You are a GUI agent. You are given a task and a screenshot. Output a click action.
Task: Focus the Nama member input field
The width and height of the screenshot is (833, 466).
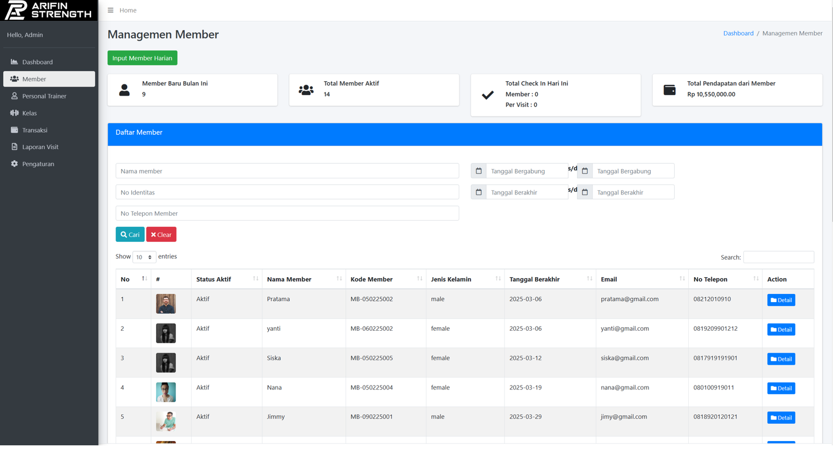[x=287, y=171]
